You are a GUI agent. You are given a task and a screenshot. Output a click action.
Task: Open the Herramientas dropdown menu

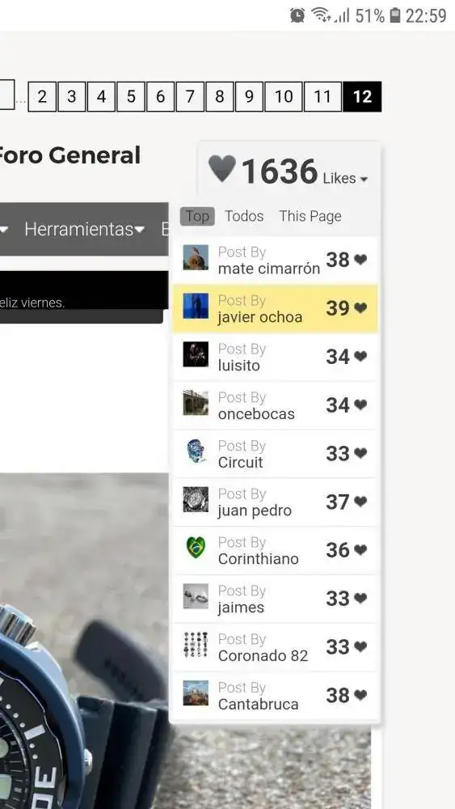point(85,229)
